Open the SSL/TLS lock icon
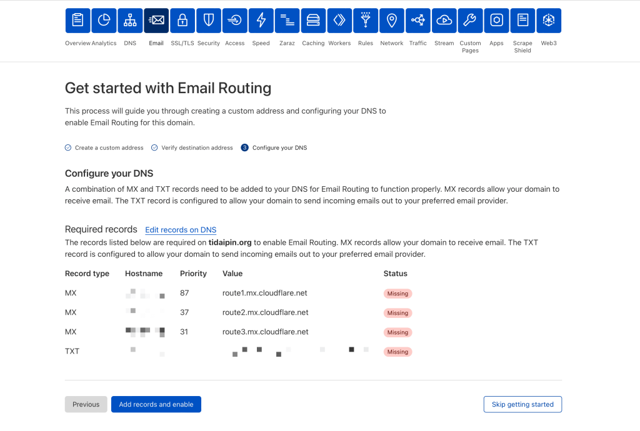Screen dimensions: 640x431 [x=182, y=21]
